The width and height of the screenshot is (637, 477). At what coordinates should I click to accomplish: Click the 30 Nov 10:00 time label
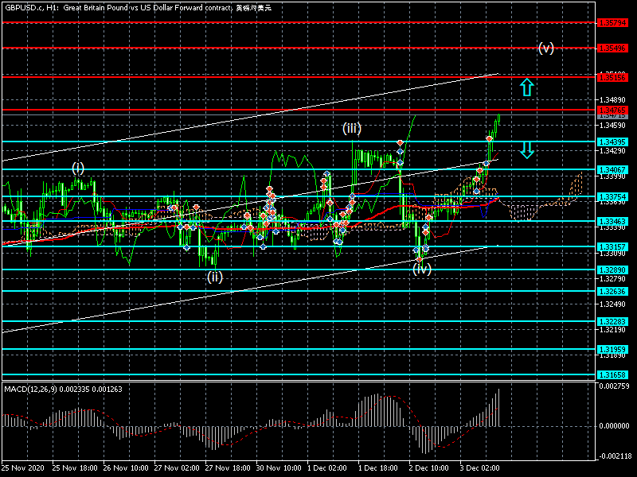click(x=279, y=468)
